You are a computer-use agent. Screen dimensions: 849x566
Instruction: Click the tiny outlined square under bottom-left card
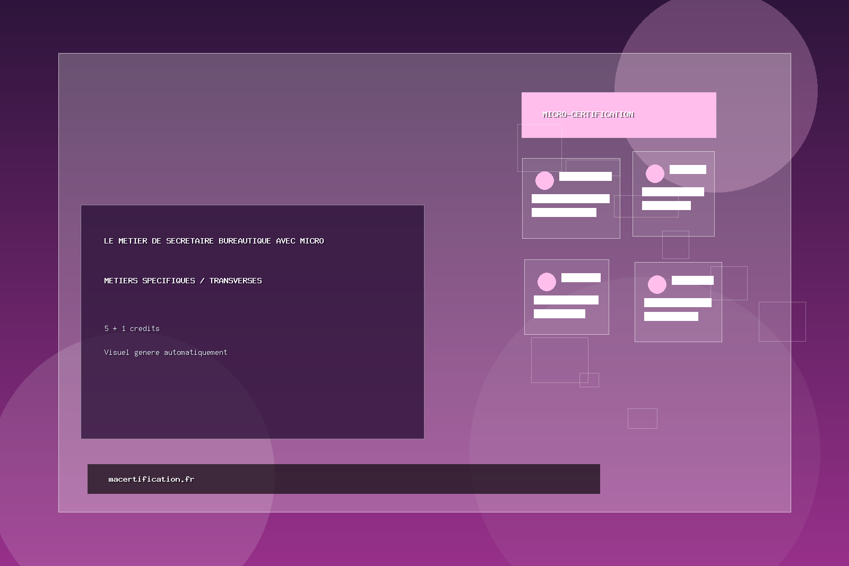[x=589, y=380]
